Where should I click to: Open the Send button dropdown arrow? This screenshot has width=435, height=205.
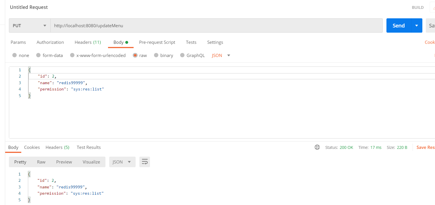[417, 25]
